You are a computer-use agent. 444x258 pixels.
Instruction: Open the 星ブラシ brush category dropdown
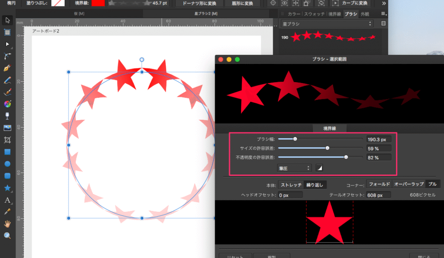coord(326,23)
